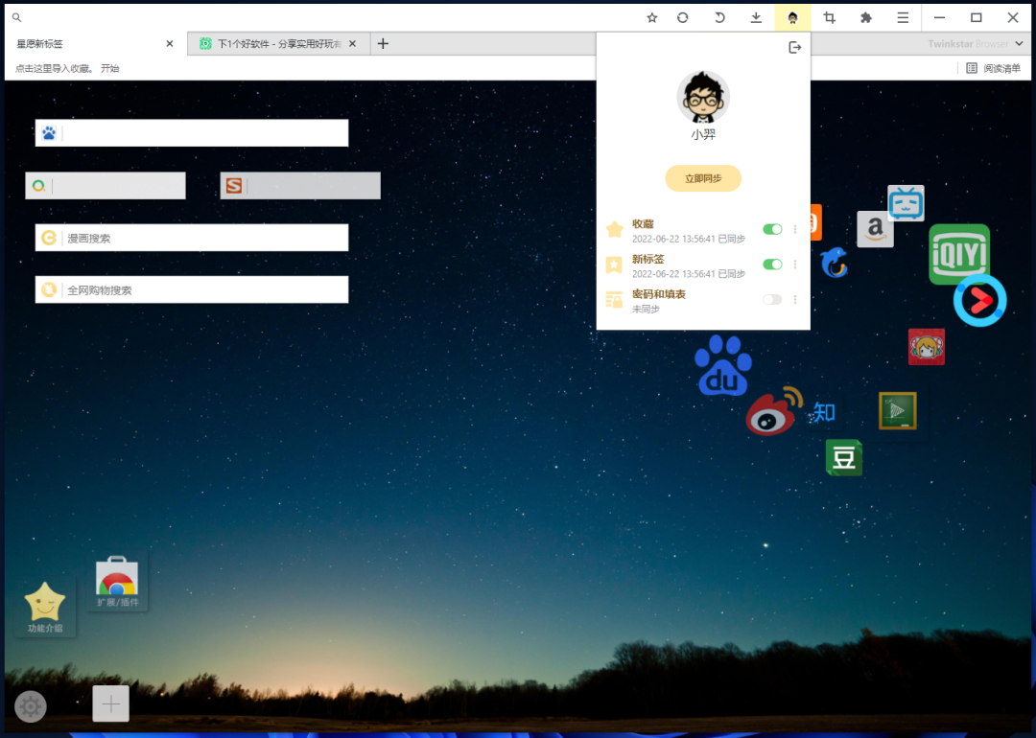
Task: Open the Baidu paw shortcut icon
Action: pyautogui.click(x=723, y=366)
